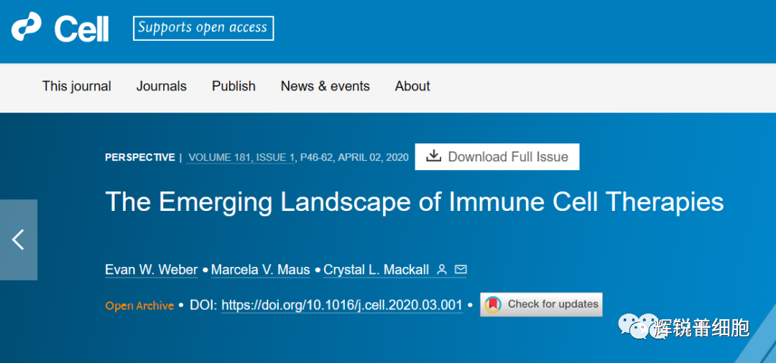Click the article title The Emerging Landscape

[x=415, y=201]
